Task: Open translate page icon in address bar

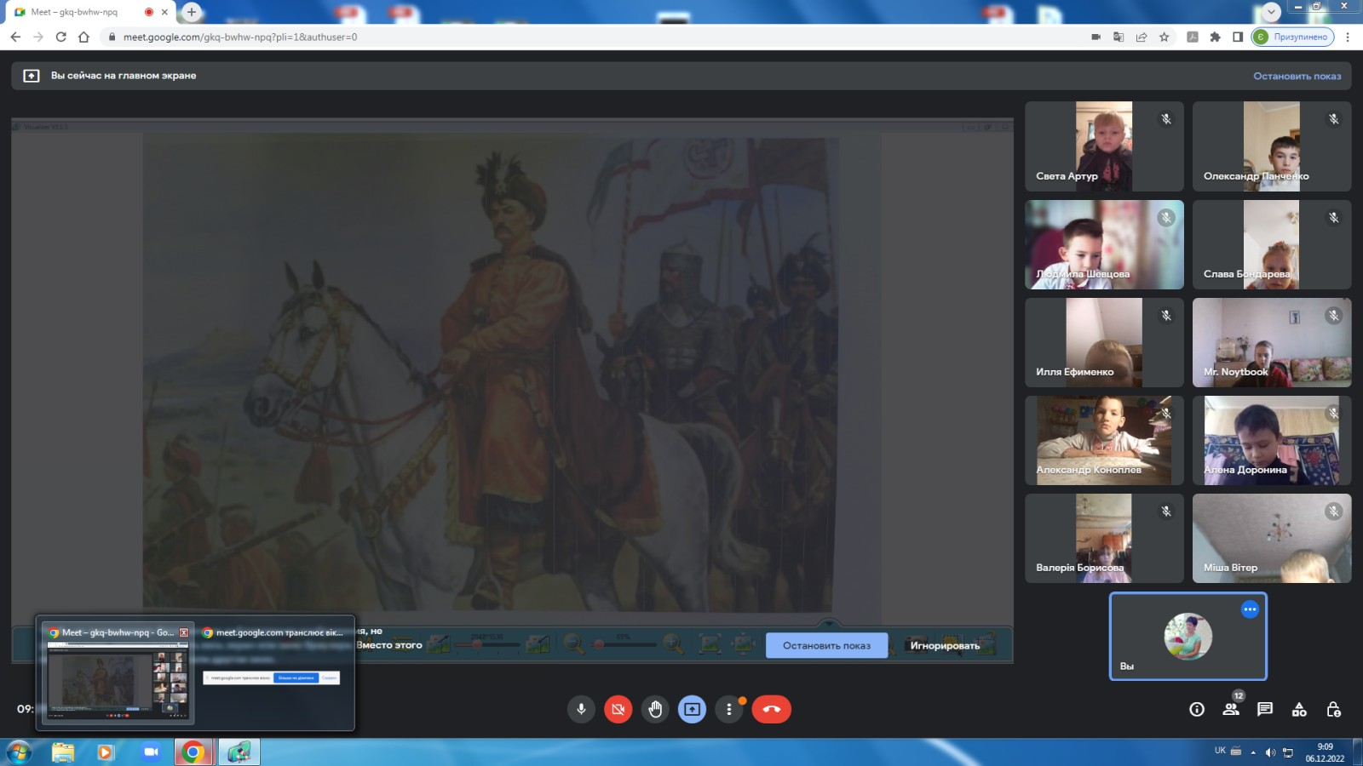Action: 1119,37
